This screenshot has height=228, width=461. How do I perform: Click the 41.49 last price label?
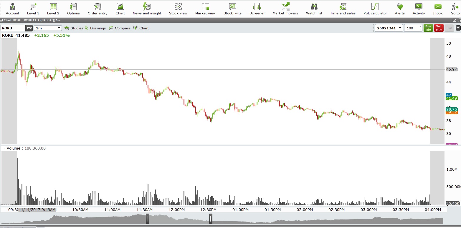[x=452, y=98]
